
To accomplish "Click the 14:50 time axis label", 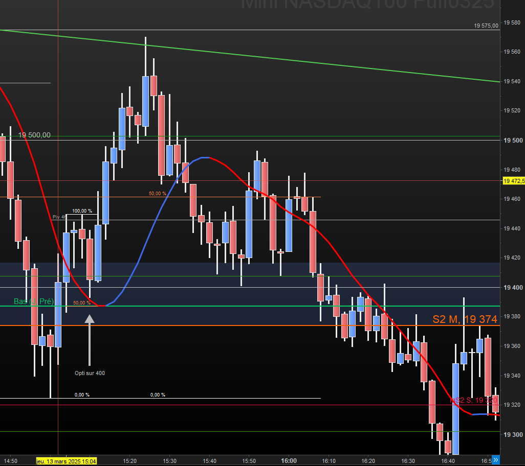I will pyautogui.click(x=11, y=461).
